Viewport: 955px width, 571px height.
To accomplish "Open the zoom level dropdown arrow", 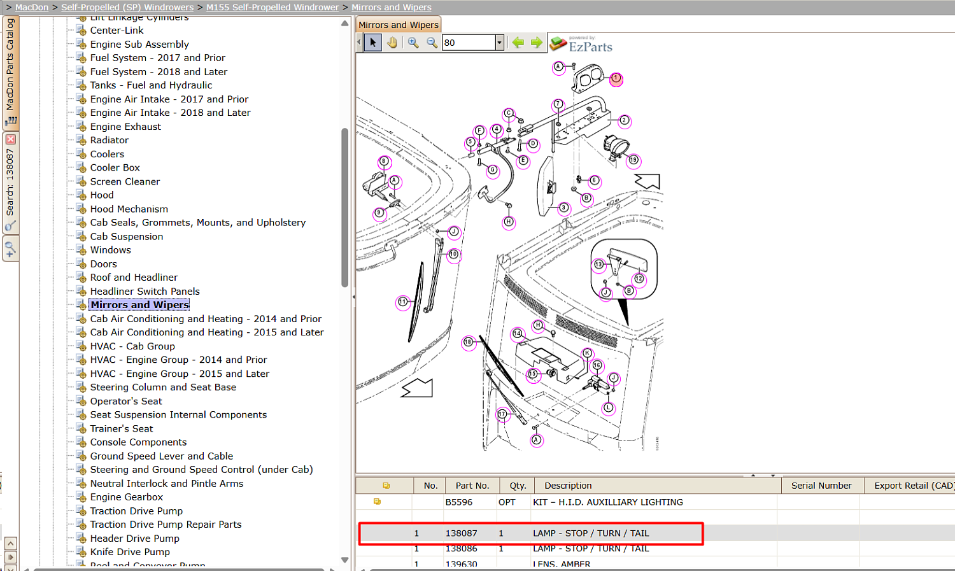I will [x=499, y=43].
